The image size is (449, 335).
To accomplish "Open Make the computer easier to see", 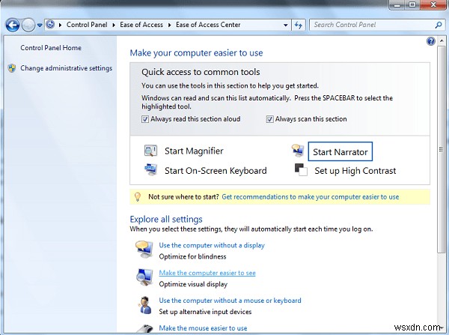I will 207,273.
